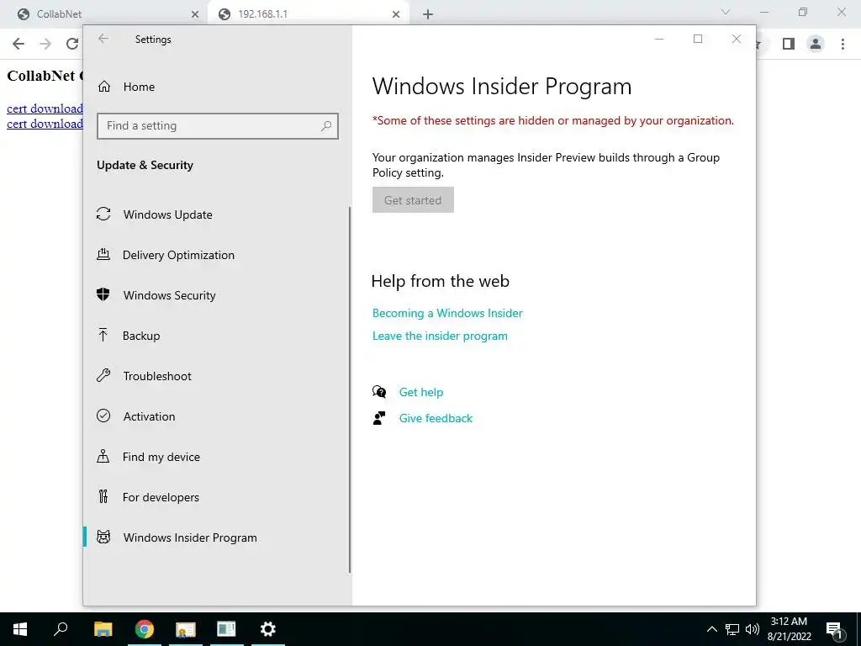Open Leave the insider program link
Viewport: 861px width, 646px height.
(x=440, y=336)
